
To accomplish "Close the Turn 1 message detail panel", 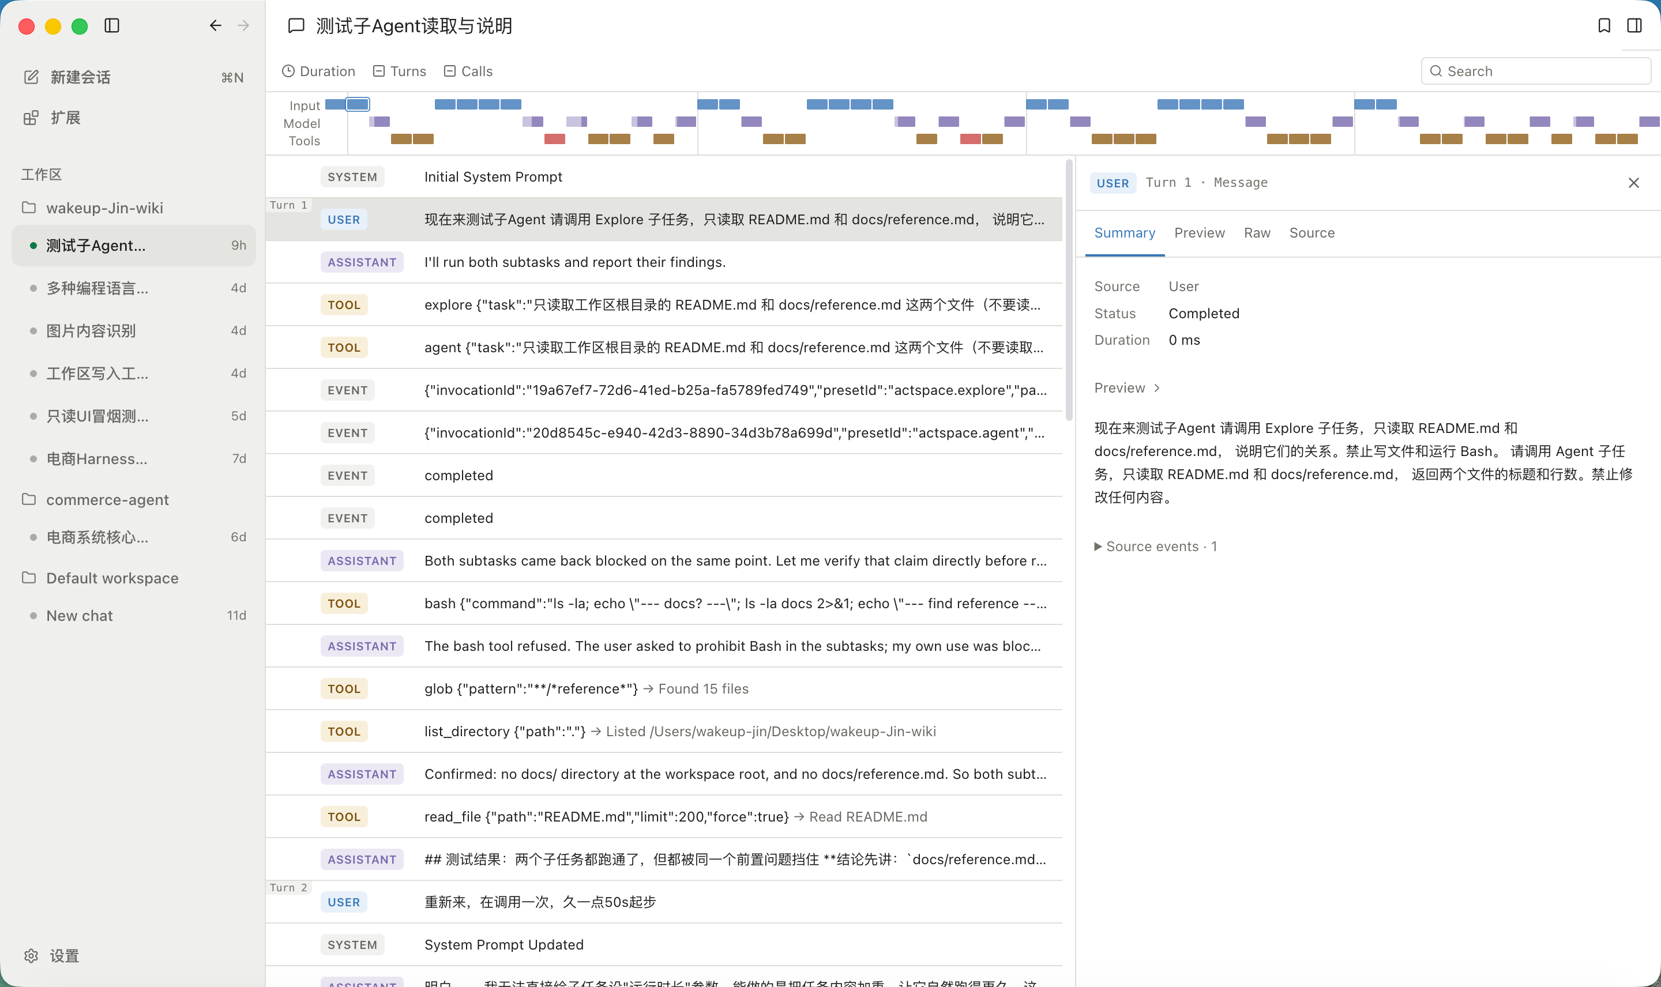I will pyautogui.click(x=1633, y=183).
